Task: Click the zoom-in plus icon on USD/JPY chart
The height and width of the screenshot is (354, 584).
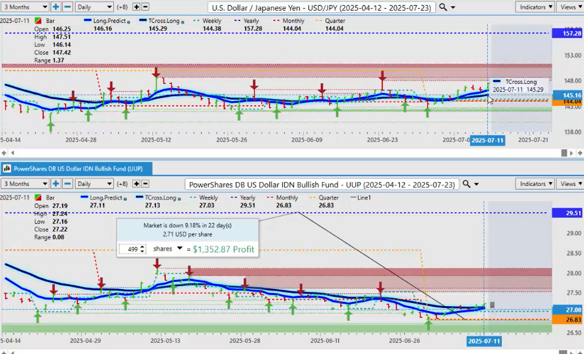Action: pyautogui.click(x=56, y=7)
